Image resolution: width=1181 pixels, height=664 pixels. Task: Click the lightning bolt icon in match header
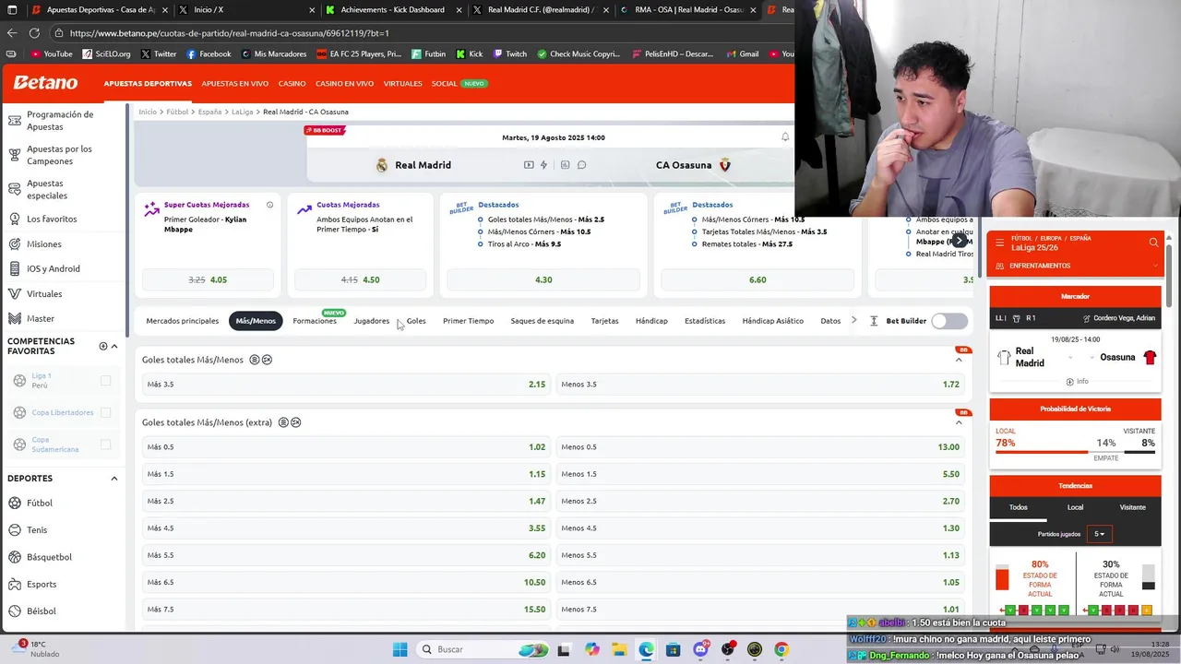point(543,165)
